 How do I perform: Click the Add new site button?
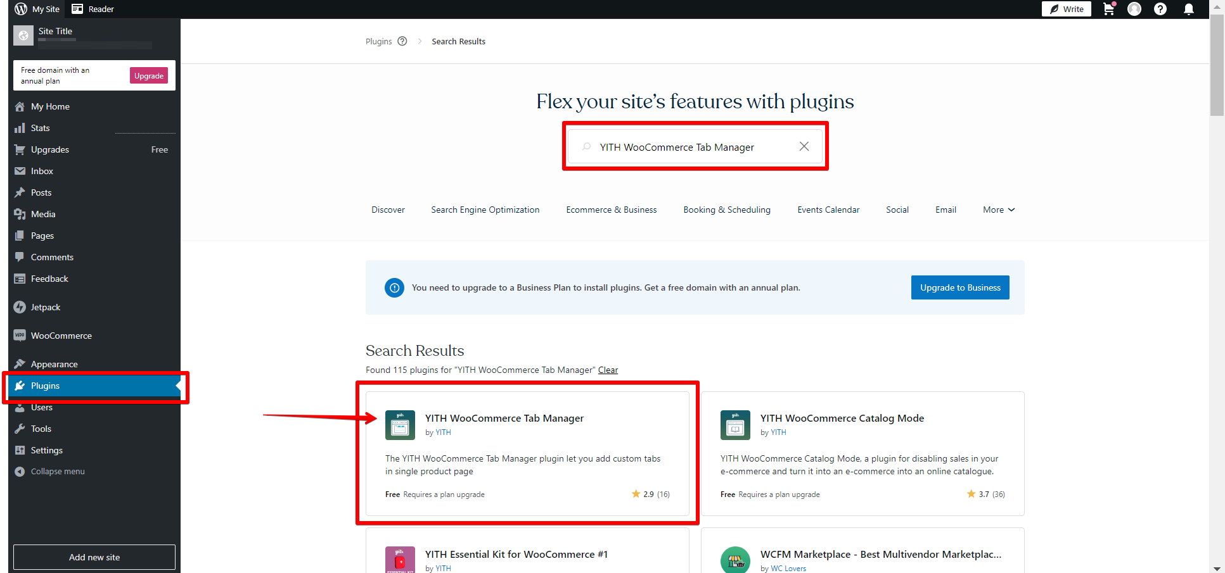94,557
